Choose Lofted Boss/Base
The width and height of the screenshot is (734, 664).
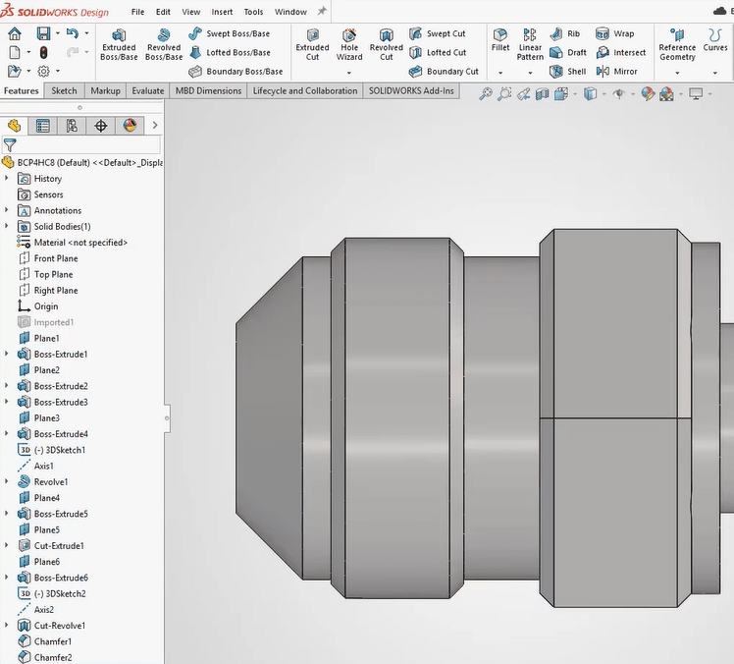coord(230,52)
